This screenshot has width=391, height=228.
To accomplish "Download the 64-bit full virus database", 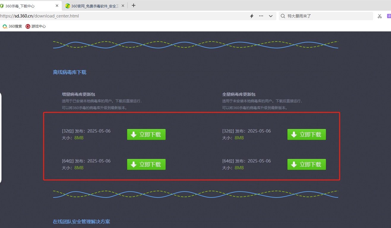I will 306,165.
